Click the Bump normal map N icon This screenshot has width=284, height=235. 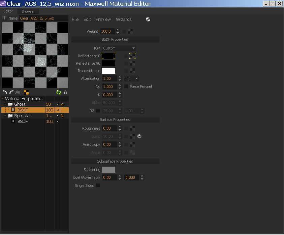click(139, 136)
